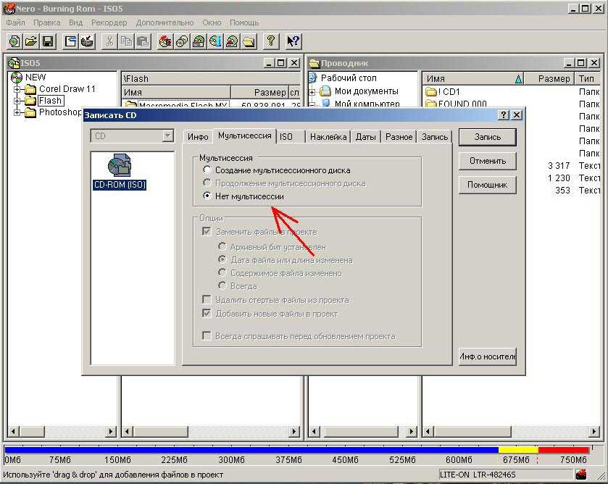Click the copy CD (two discs) toolbar icon
This screenshot has width=608, height=484.
pyautogui.click(x=182, y=41)
